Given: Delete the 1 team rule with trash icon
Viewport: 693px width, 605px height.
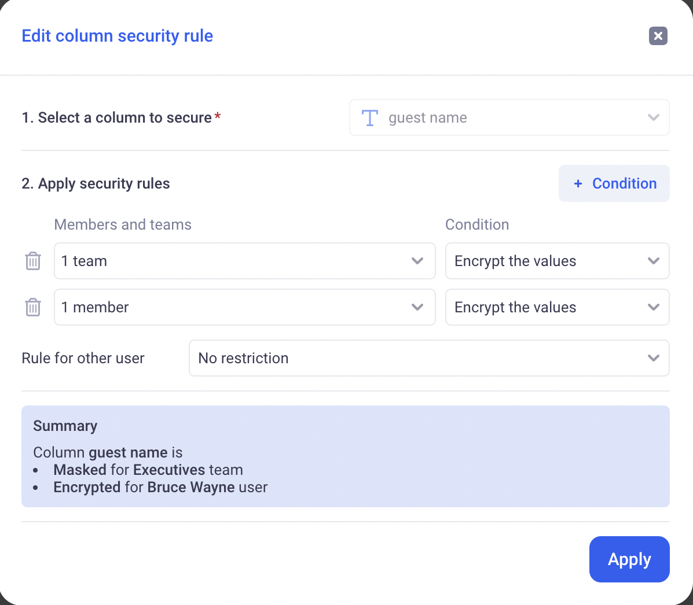Looking at the screenshot, I should (33, 261).
